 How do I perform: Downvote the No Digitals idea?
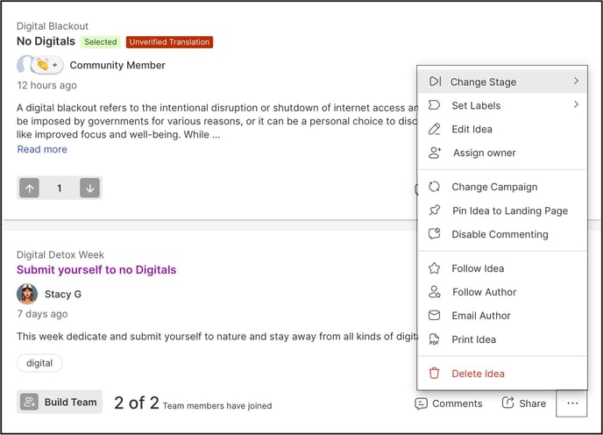tap(89, 188)
